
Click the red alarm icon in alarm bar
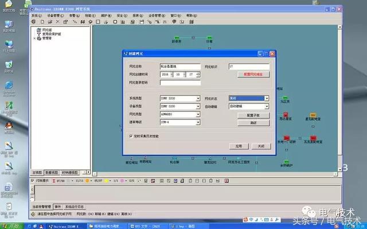(x=227, y=181)
